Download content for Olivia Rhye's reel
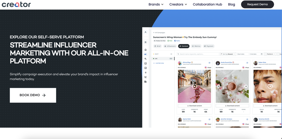 pos(194,106)
